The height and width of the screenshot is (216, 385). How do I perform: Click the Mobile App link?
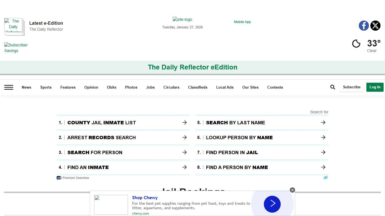pos(242,22)
